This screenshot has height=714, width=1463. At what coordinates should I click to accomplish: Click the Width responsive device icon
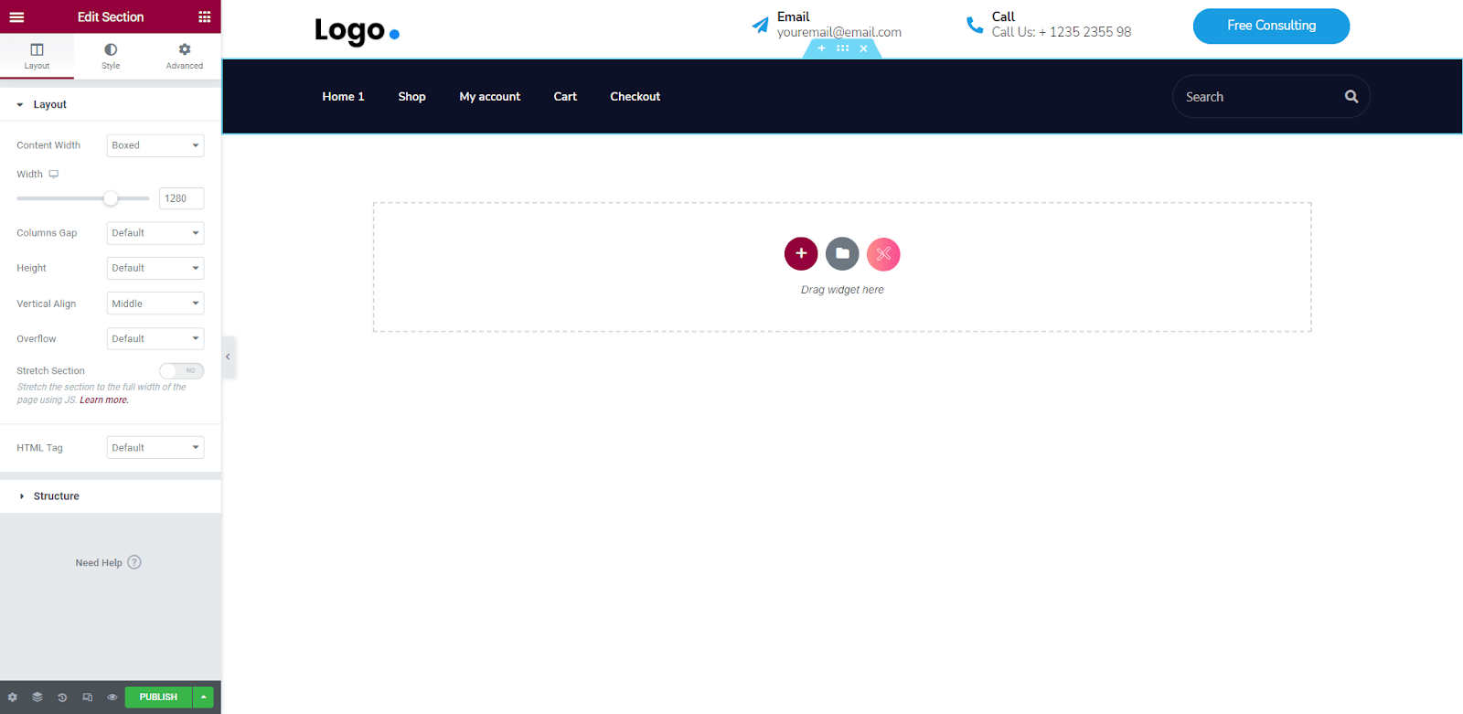(54, 174)
